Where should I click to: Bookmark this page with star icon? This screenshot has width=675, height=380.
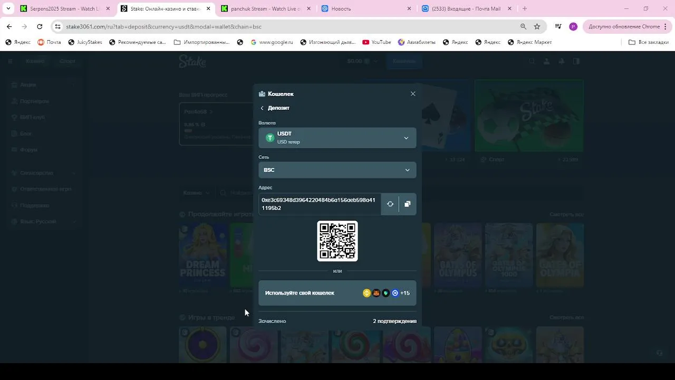click(537, 26)
